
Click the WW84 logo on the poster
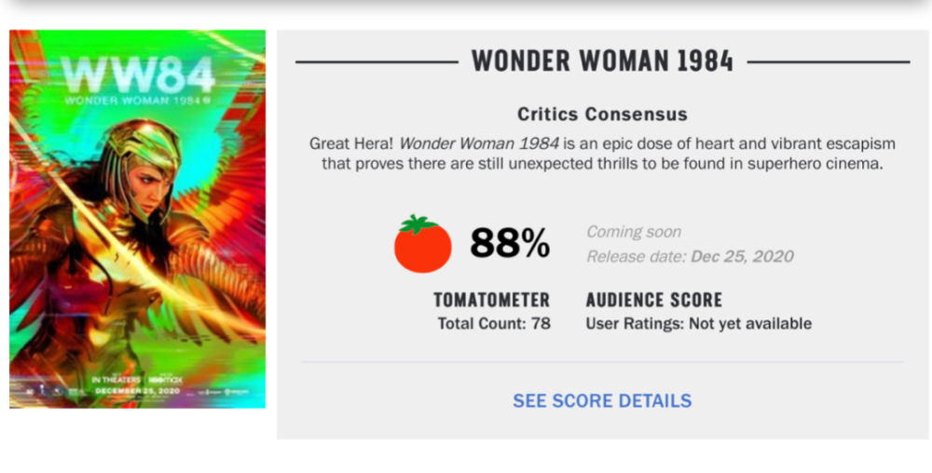[x=137, y=75]
